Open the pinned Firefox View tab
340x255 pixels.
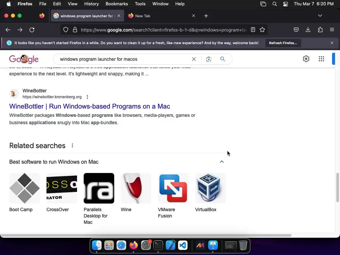[x=42, y=16]
